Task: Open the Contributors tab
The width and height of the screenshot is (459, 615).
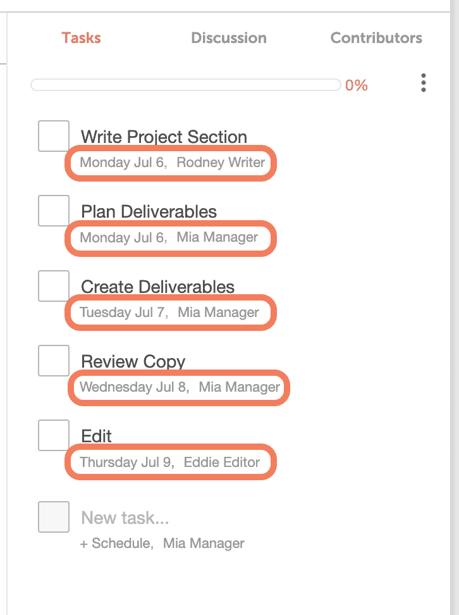Action: (x=376, y=38)
